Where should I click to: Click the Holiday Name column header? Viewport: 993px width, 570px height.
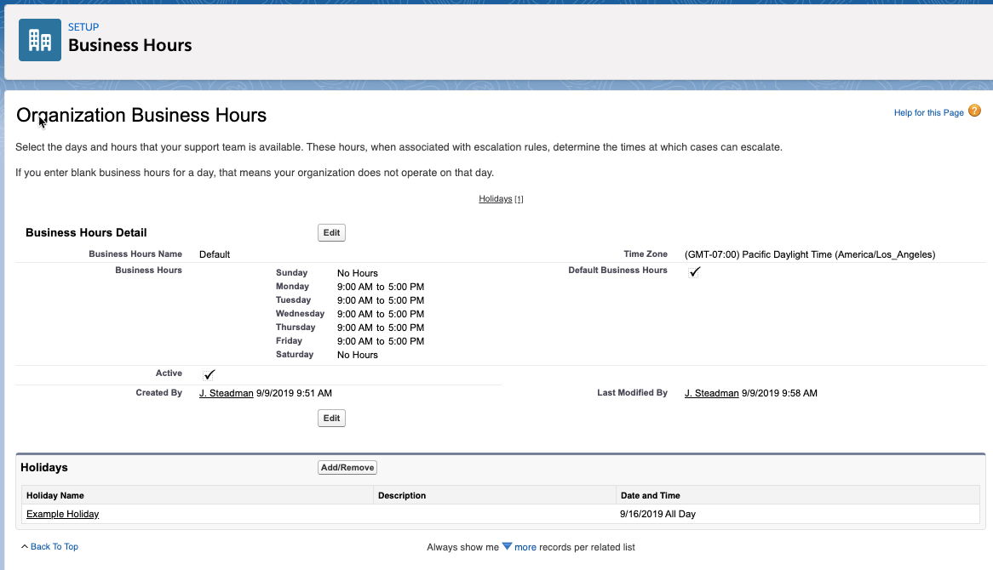pyautogui.click(x=55, y=495)
